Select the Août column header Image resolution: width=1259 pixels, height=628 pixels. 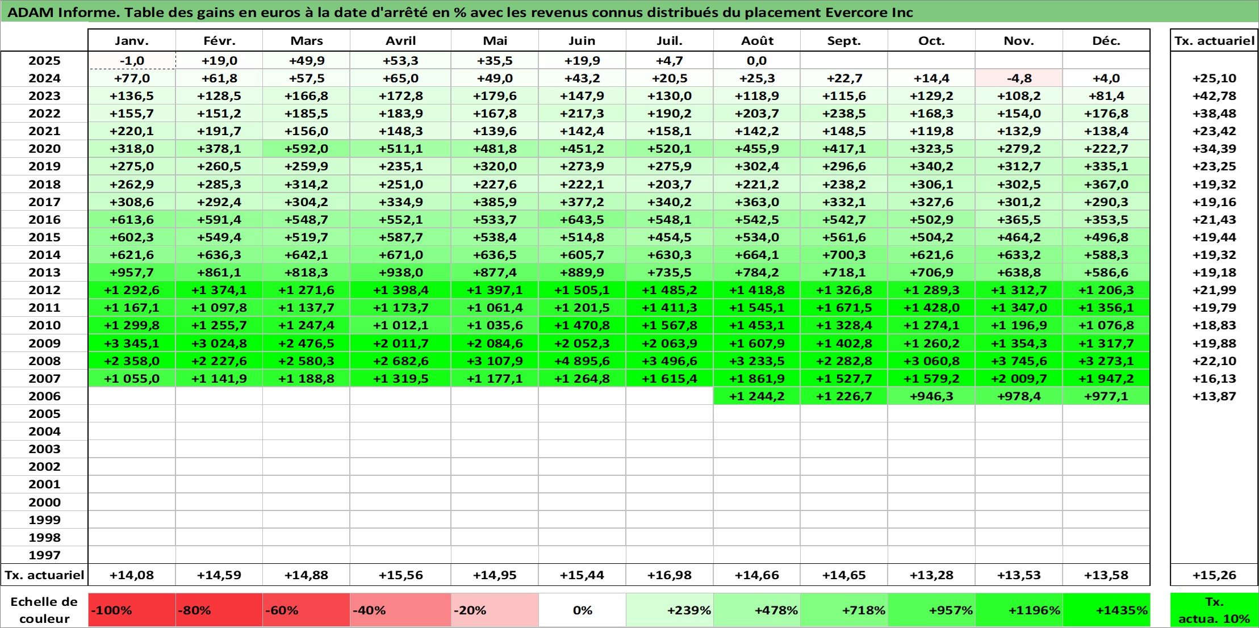pos(756,41)
